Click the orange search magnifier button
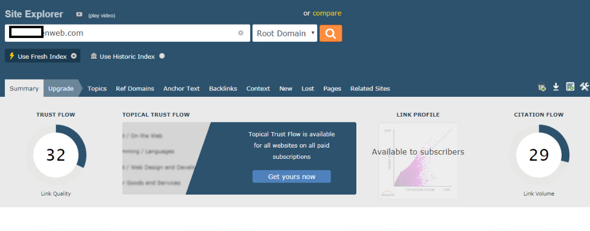The height and width of the screenshot is (231, 590). click(331, 34)
